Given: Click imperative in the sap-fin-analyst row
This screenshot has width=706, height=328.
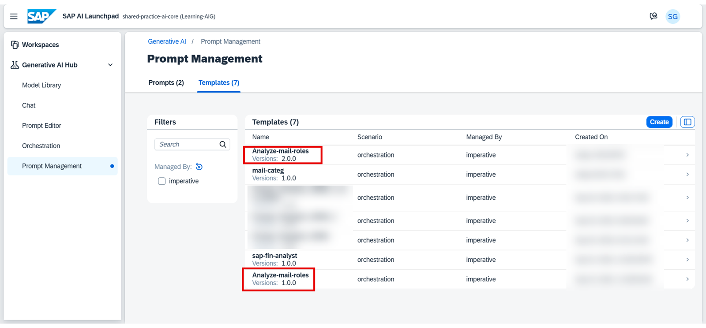Looking at the screenshot, I should click(481, 260).
